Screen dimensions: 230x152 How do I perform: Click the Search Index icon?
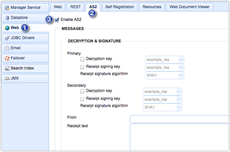pyautogui.click(x=7, y=68)
